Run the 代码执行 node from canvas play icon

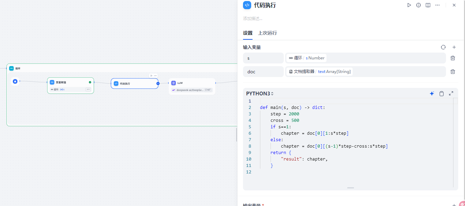pyautogui.click(x=151, y=76)
